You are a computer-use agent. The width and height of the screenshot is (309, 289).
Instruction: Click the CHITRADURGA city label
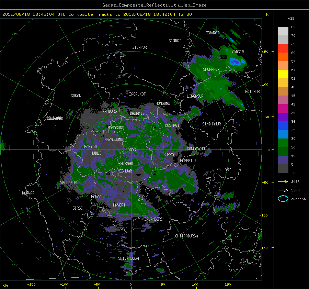[x=187, y=236]
